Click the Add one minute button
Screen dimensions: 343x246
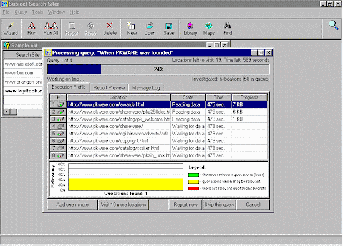click(x=72, y=205)
